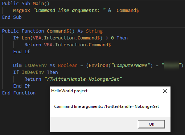Click Return VBA.Interaction.Command$ line
This screenshot has width=185, height=135.
tap(68, 45)
